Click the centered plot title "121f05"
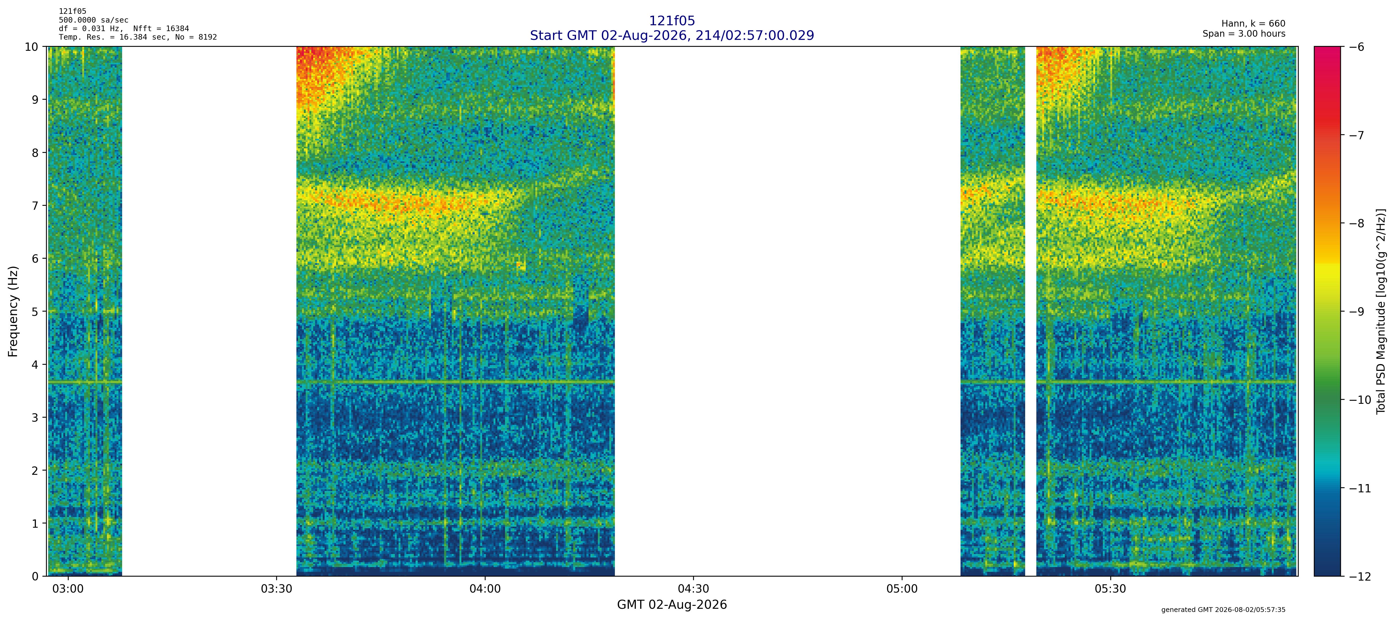This screenshot has width=1395, height=621. (x=672, y=21)
